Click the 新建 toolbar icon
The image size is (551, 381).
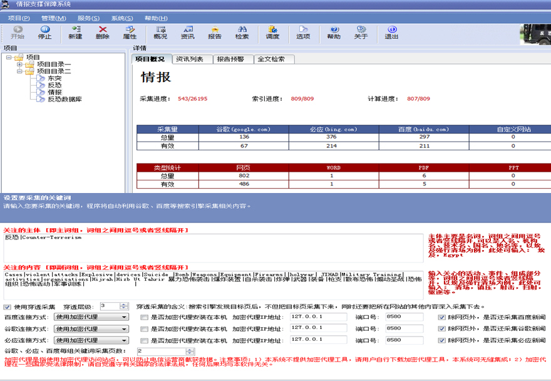(75, 32)
